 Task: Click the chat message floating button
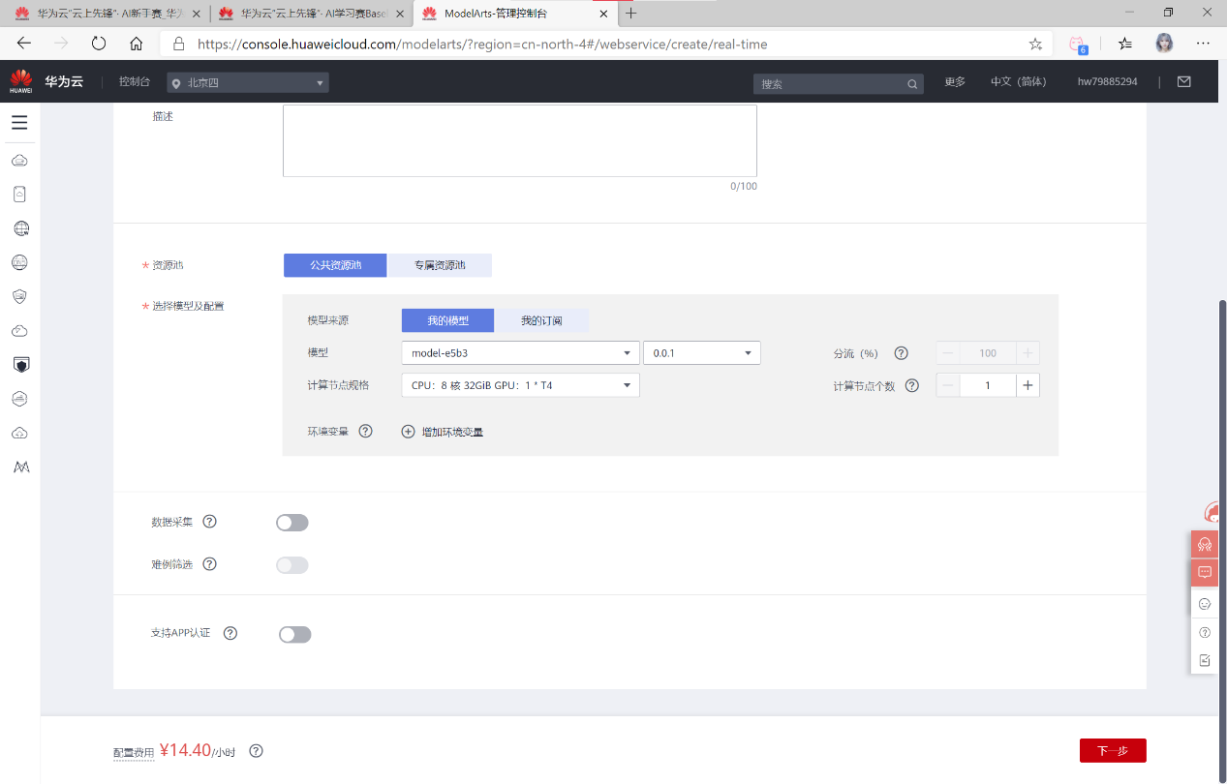click(1205, 572)
